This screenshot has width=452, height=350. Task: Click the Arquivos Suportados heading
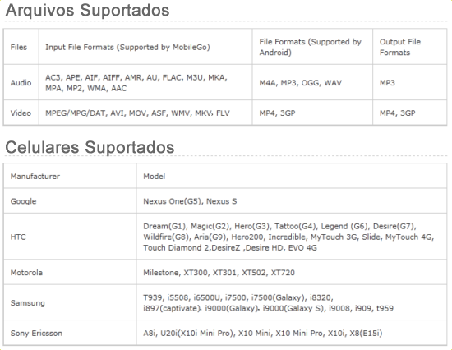pyautogui.click(x=87, y=10)
